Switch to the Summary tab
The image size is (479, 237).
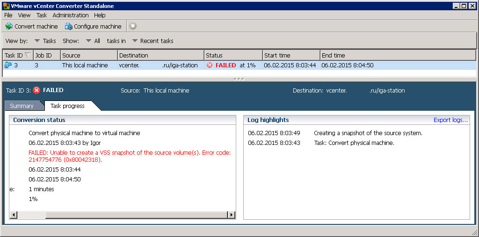coord(22,106)
